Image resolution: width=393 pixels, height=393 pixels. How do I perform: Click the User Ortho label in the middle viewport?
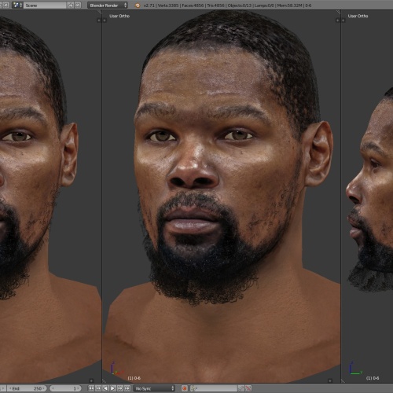click(119, 16)
